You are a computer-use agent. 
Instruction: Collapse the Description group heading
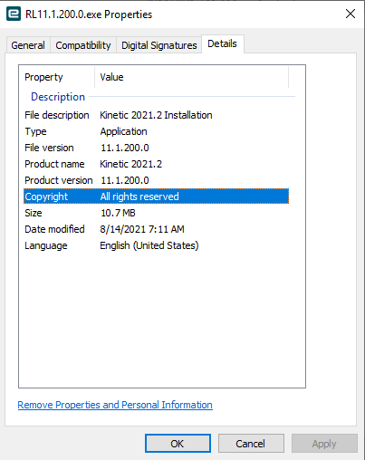click(x=58, y=97)
